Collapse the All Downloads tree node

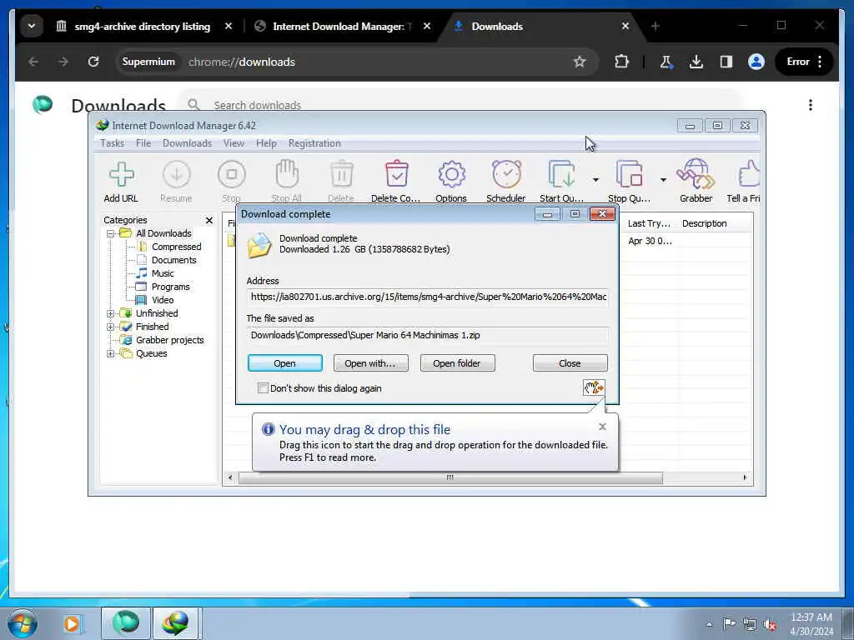click(110, 233)
